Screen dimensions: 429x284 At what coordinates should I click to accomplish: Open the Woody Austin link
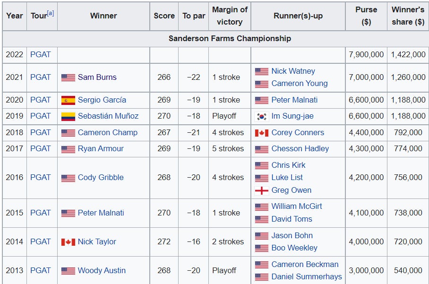pyautogui.click(x=102, y=270)
